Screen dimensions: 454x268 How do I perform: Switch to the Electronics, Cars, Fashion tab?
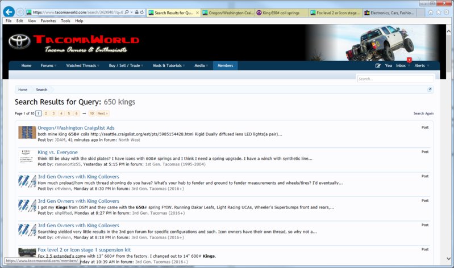pos(389,12)
